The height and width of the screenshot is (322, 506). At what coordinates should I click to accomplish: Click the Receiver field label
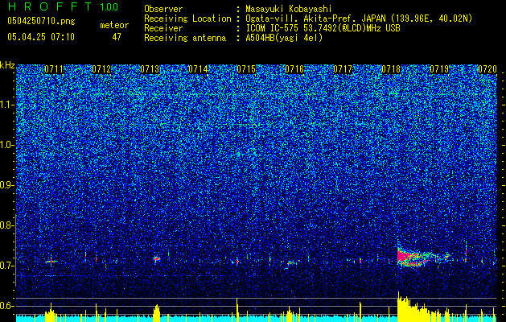click(x=163, y=28)
